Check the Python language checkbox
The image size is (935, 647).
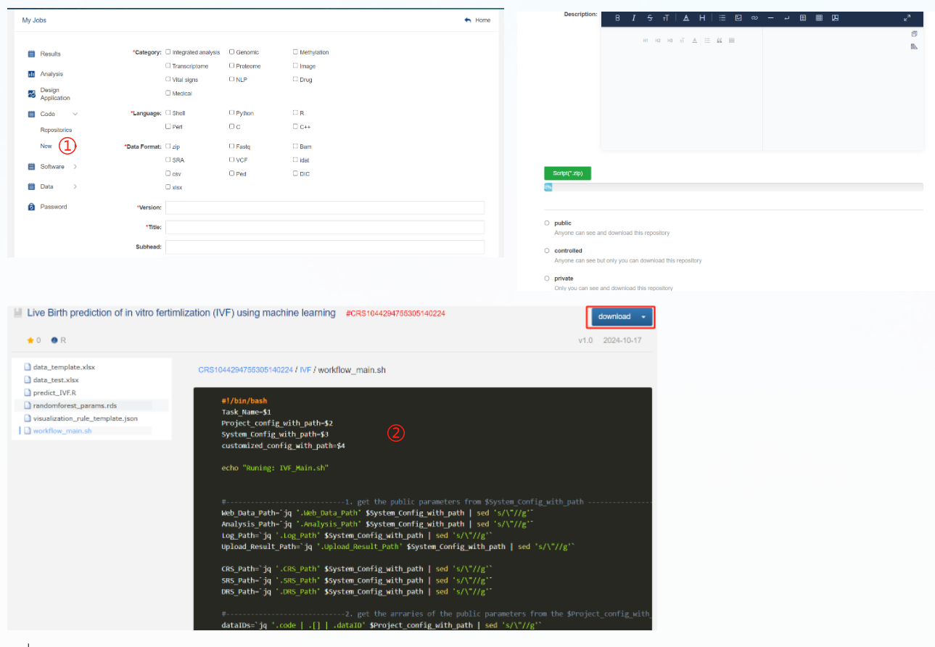pyautogui.click(x=232, y=113)
